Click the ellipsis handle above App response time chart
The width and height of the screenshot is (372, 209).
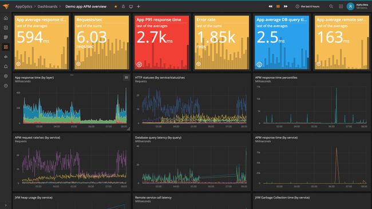pyautogui.click(x=72, y=75)
